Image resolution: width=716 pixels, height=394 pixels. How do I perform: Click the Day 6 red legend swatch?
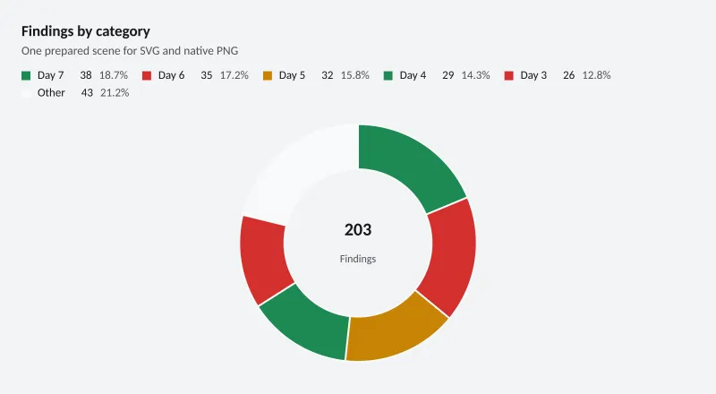tap(147, 76)
